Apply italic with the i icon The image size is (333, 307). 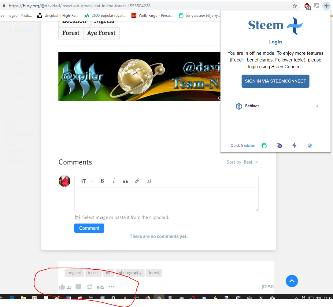coord(114,181)
